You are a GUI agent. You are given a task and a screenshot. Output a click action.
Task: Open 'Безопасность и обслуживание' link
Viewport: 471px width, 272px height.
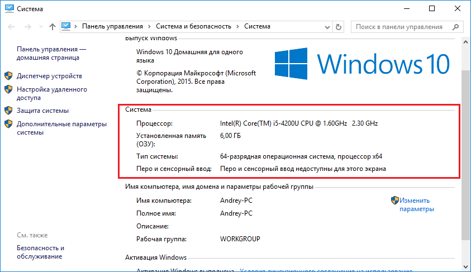[x=41, y=252]
